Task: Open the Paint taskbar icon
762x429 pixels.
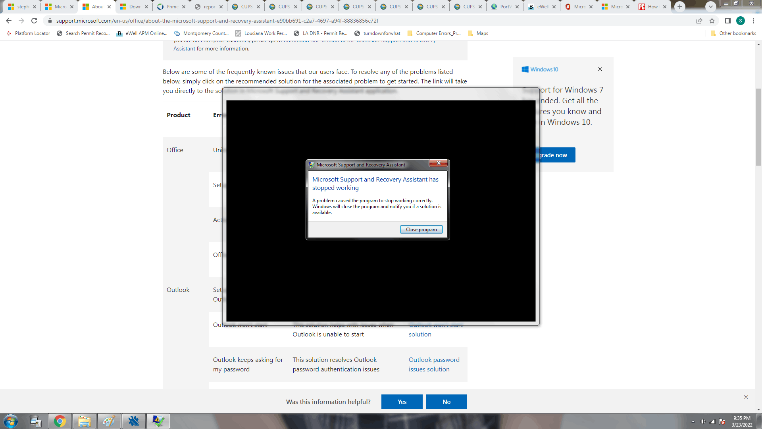Action: pyautogui.click(x=109, y=421)
